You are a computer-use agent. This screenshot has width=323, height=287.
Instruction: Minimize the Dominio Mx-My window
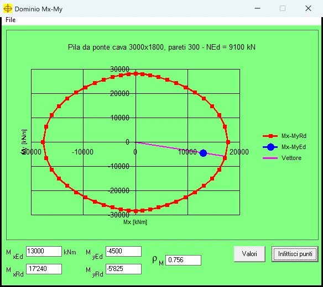tap(258, 8)
